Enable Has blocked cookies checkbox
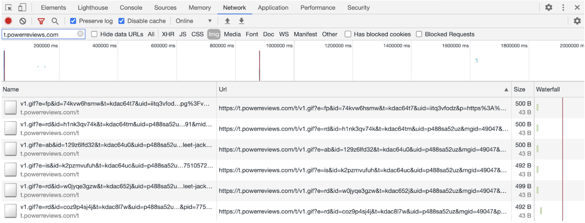 click(x=348, y=34)
